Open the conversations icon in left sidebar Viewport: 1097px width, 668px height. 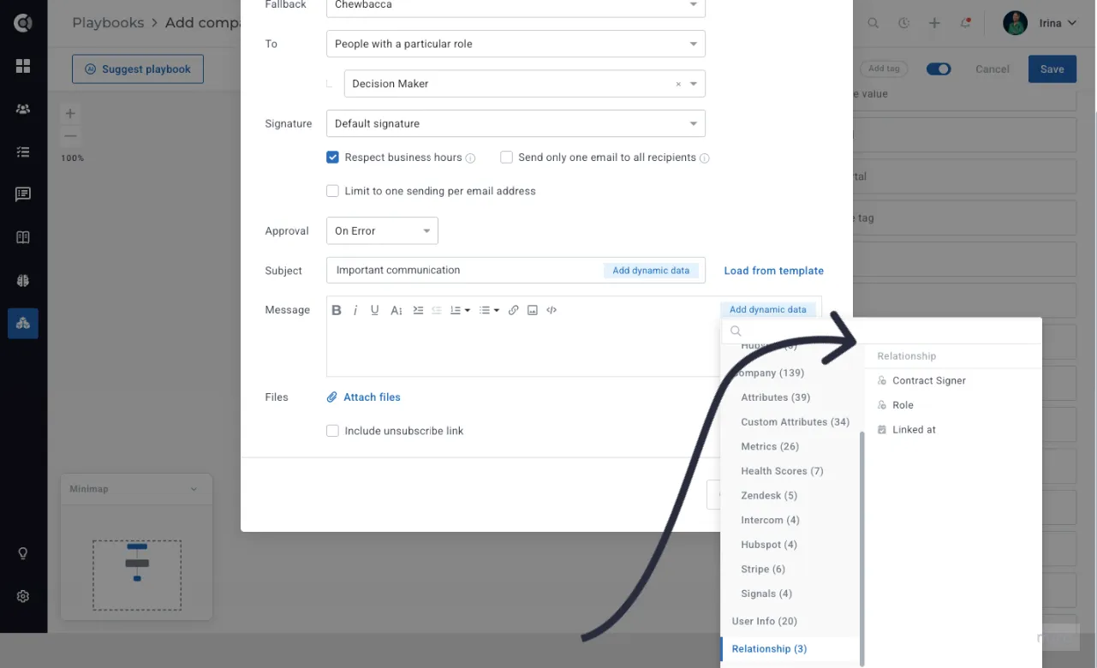[x=23, y=194]
